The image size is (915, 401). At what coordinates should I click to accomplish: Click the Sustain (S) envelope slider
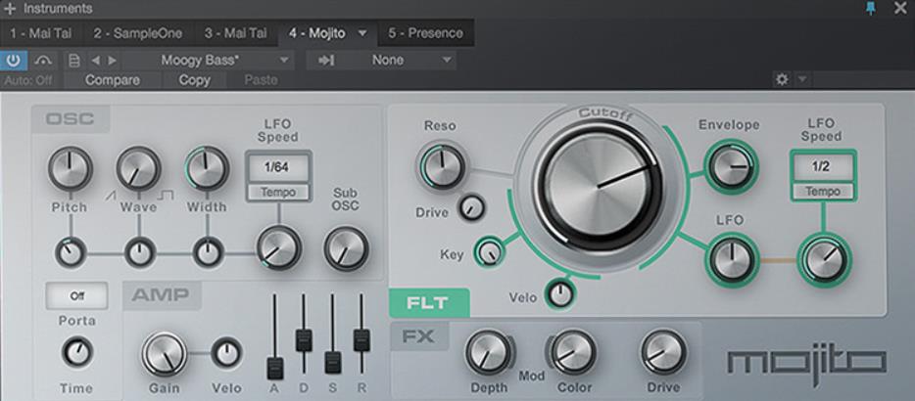pos(333,362)
